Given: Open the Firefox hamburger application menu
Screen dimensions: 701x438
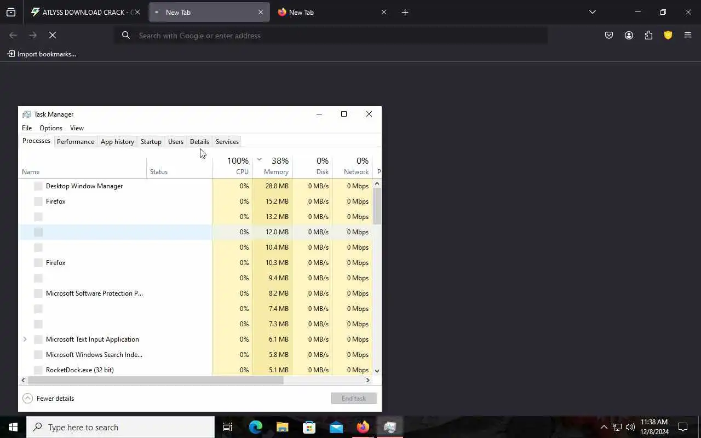Looking at the screenshot, I should (688, 35).
